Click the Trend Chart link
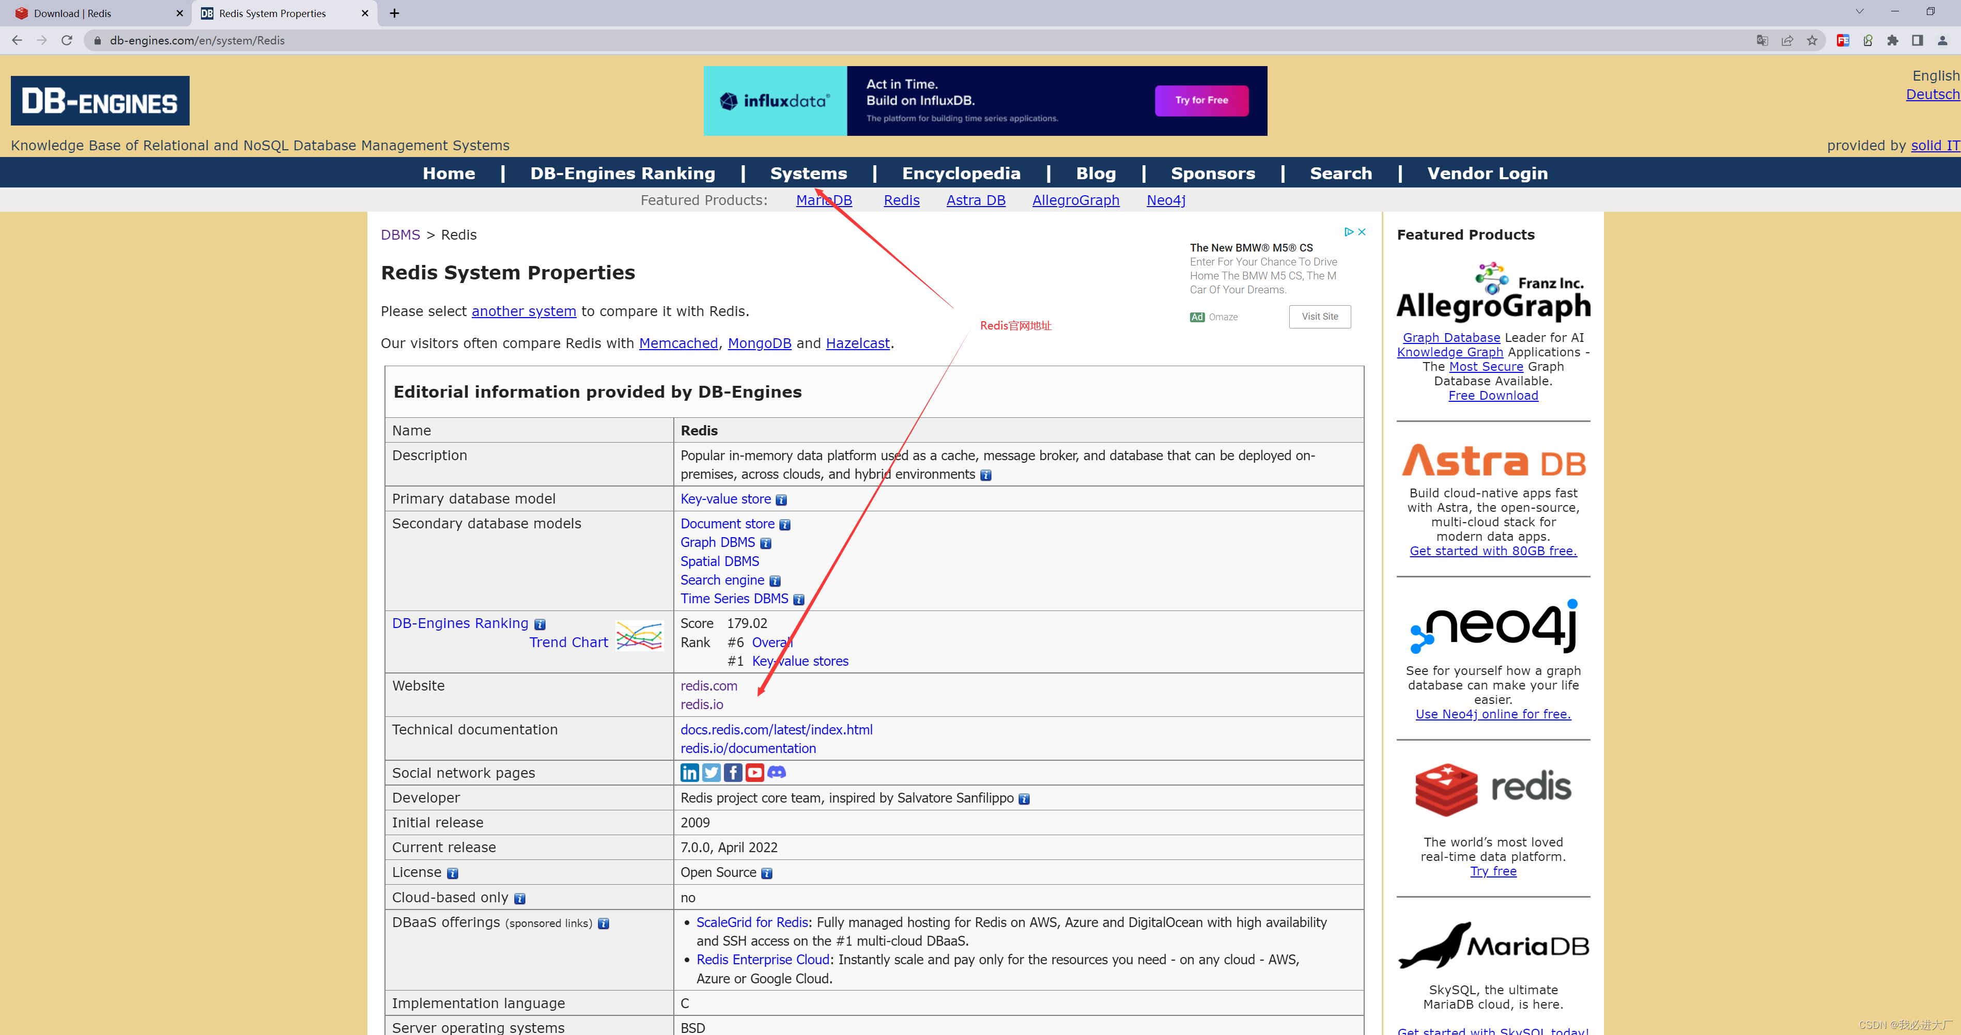The height and width of the screenshot is (1035, 1961). click(568, 642)
